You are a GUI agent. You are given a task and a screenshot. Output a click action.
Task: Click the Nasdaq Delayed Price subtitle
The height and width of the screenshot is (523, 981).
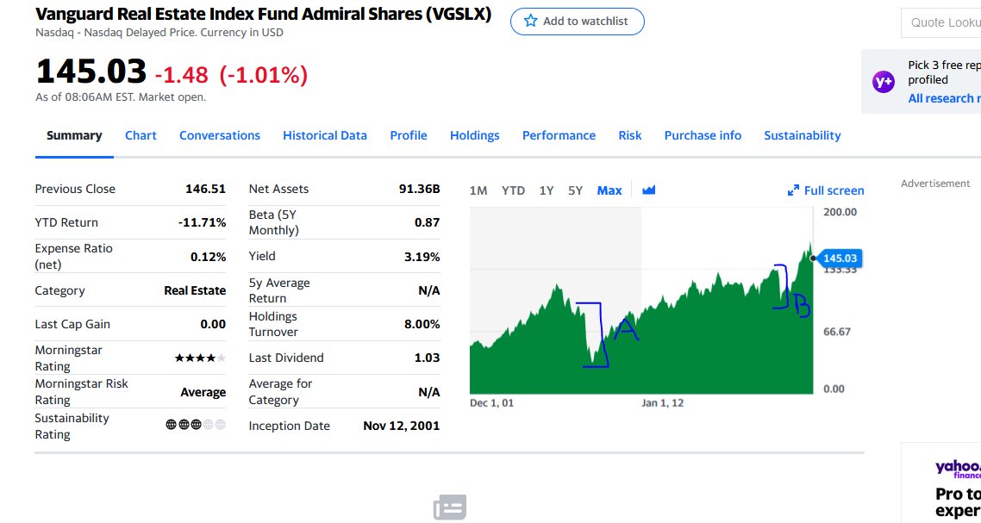pyautogui.click(x=159, y=33)
